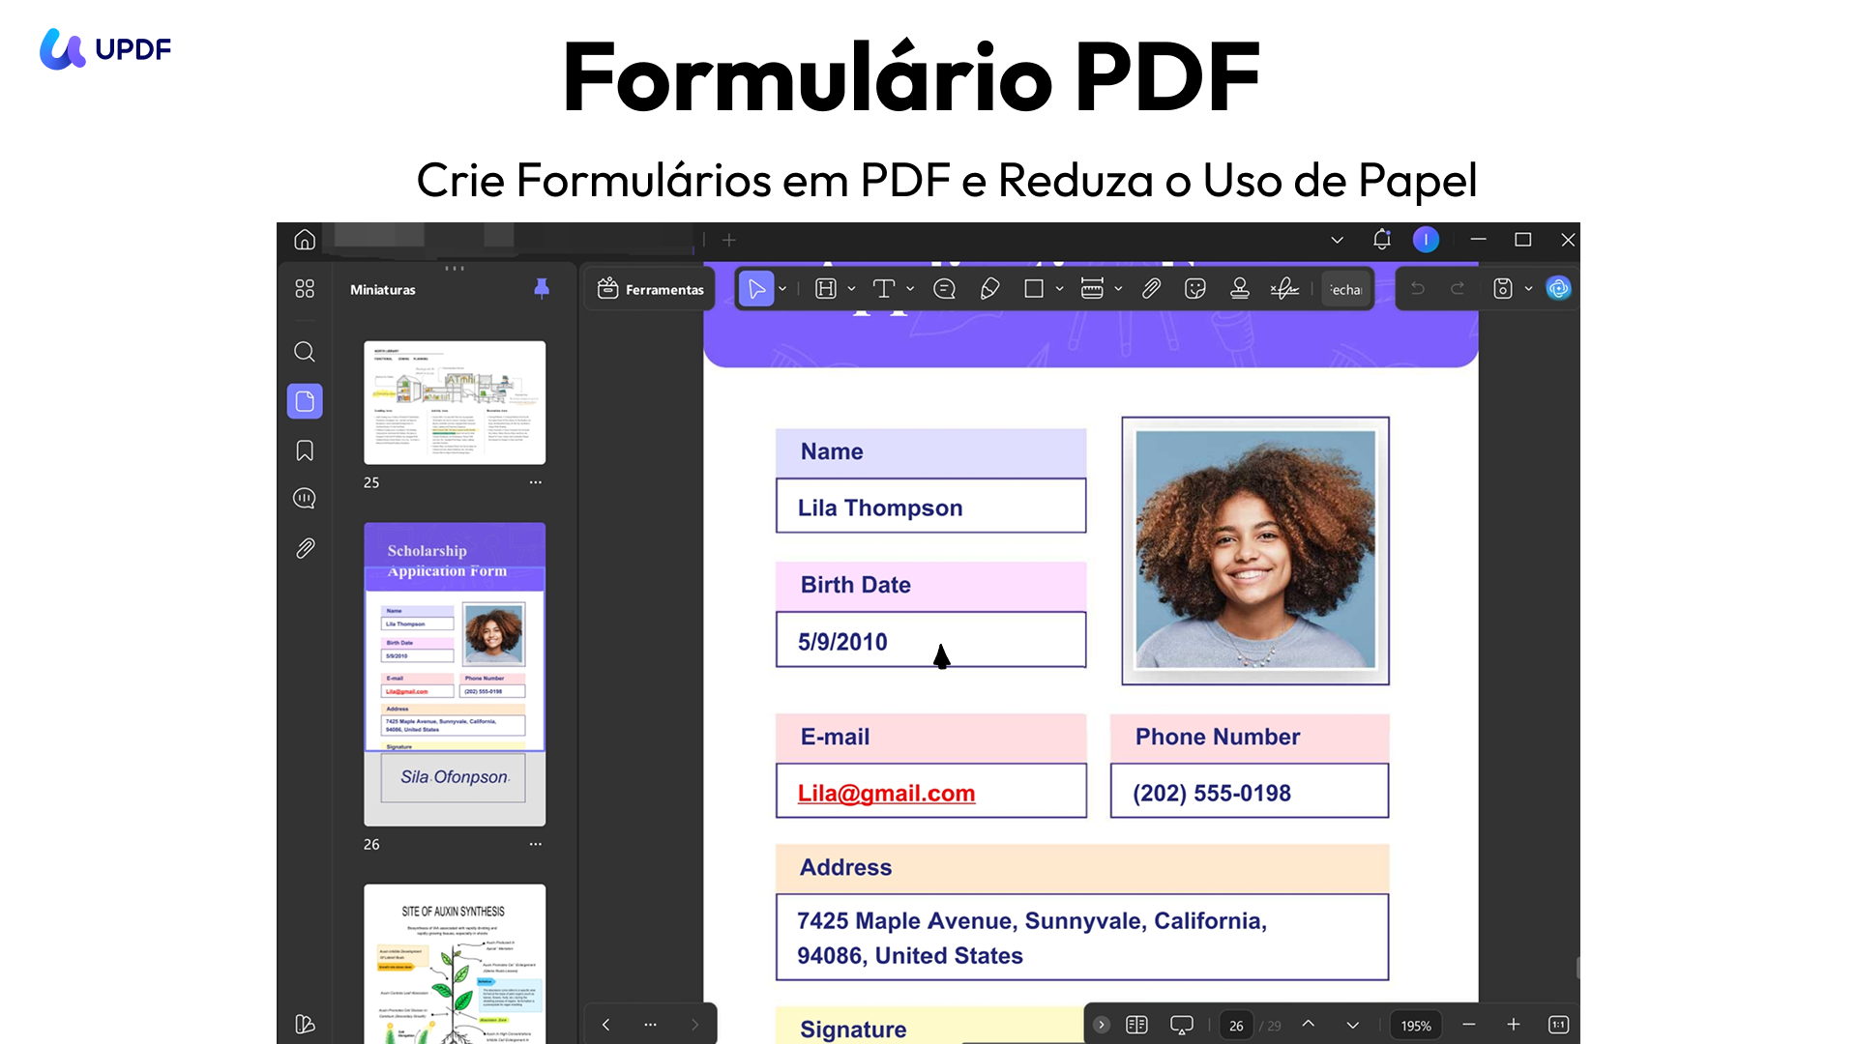The image size is (1857, 1044).
Task: Click the Fechar button in toolbar
Action: click(1345, 289)
